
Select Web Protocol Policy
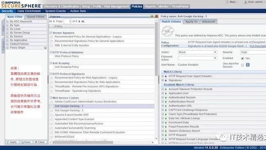point(67,56)
